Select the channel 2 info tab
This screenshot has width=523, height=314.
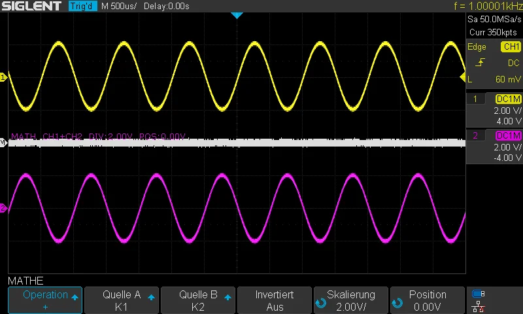tap(479, 135)
